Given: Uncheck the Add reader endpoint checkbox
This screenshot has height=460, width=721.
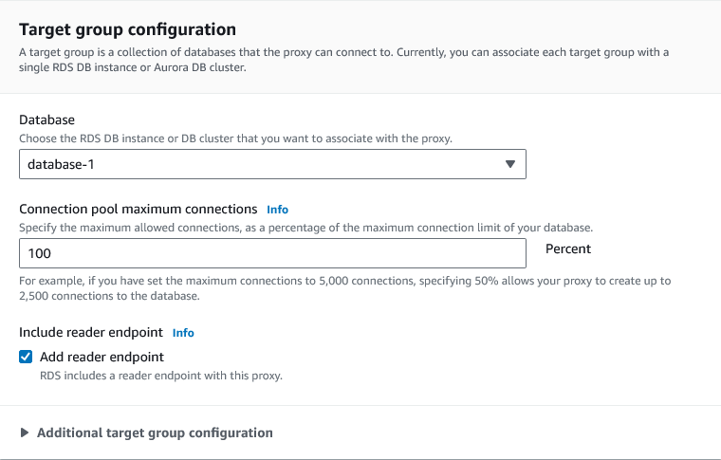Looking at the screenshot, I should tap(26, 357).
